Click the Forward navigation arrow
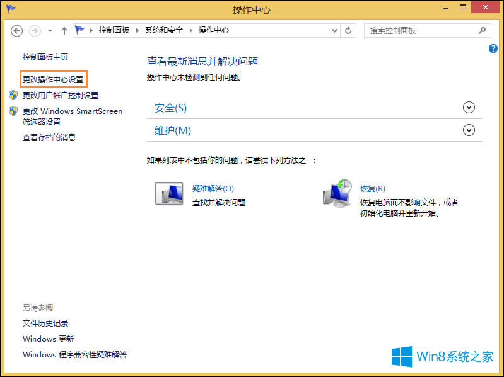 (x=35, y=31)
